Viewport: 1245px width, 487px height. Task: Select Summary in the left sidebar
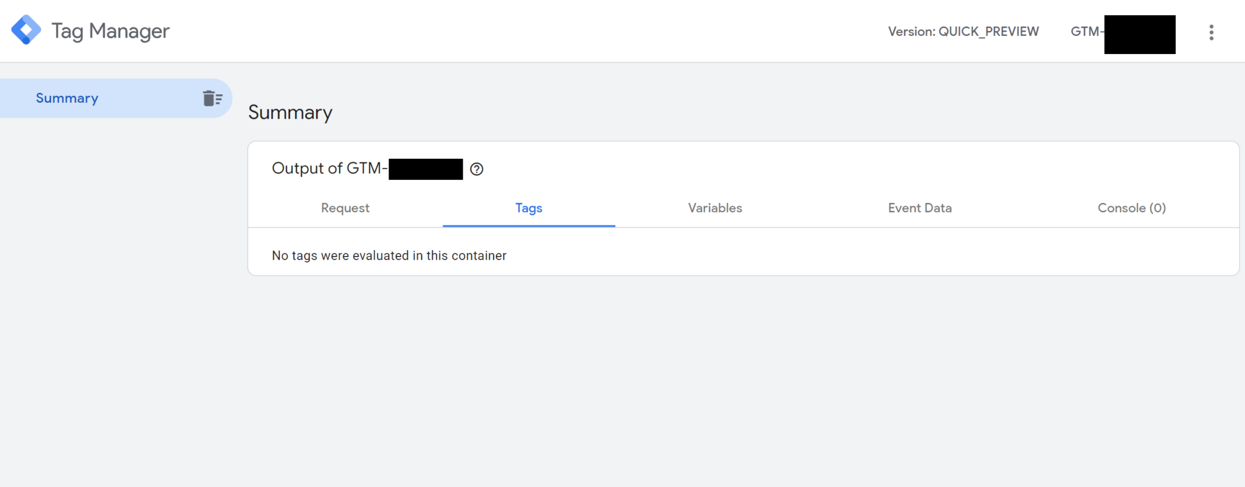(x=67, y=97)
